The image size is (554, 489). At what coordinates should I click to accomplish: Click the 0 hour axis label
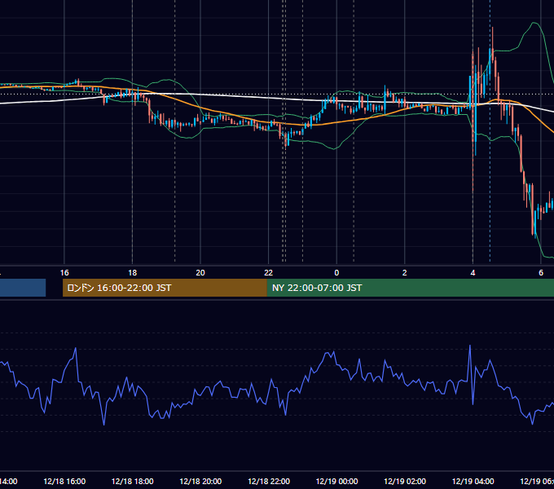click(x=336, y=273)
